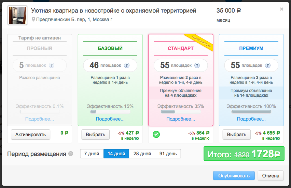Click the 4 655 ₽ weekly price
The width and height of the screenshot is (291, 188).
[x=271, y=133]
